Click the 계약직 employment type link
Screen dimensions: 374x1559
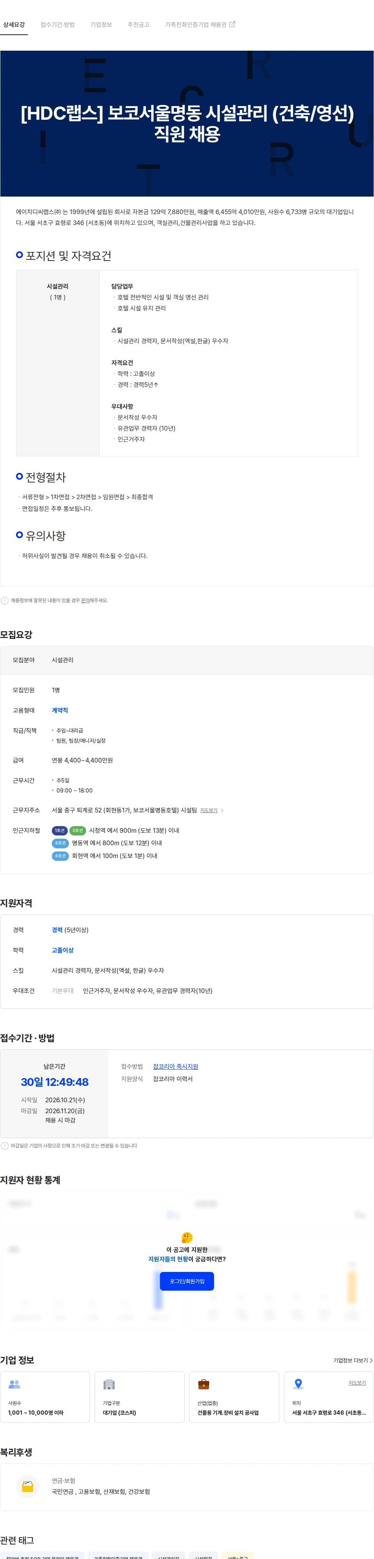60,710
